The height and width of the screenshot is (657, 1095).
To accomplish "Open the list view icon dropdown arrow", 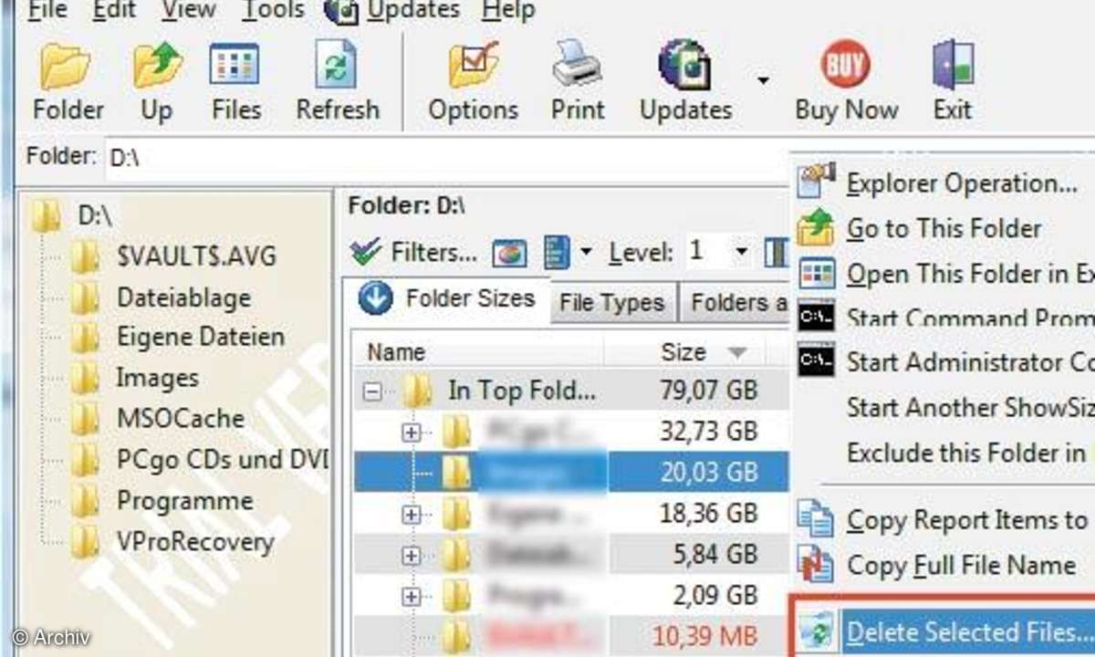I will pos(586,252).
